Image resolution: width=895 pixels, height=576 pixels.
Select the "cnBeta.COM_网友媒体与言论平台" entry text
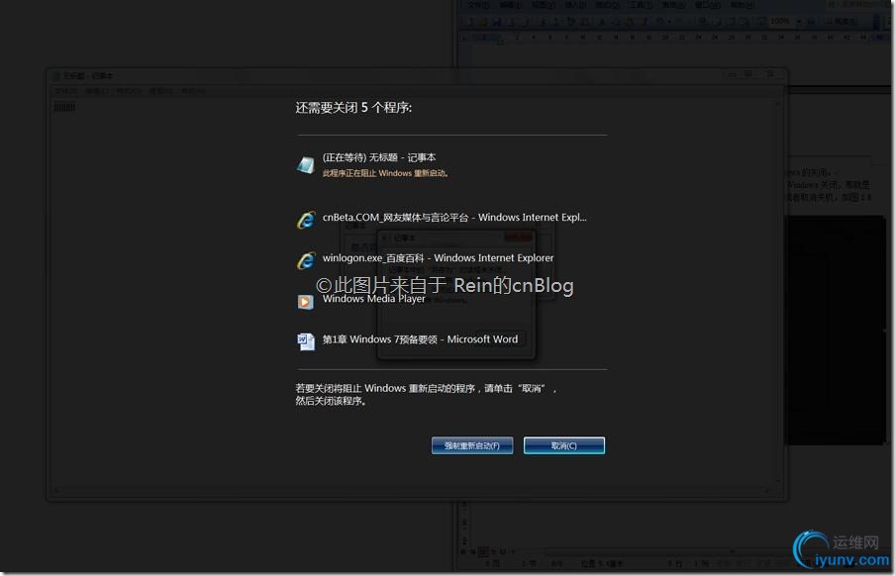454,218
